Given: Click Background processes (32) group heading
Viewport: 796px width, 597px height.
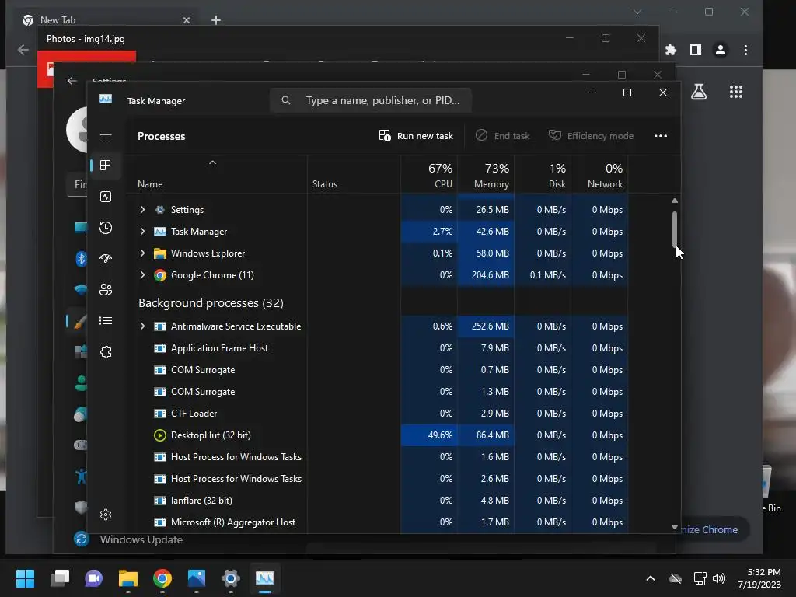Looking at the screenshot, I should pyautogui.click(x=211, y=303).
